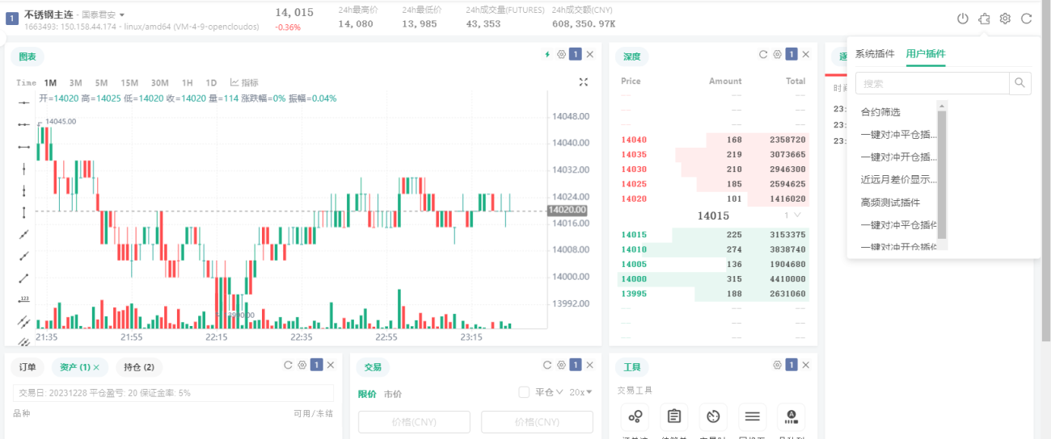Image resolution: width=1051 pixels, height=439 pixels.
Task: Click the search magnifier in plugin panel
Action: tap(1020, 82)
